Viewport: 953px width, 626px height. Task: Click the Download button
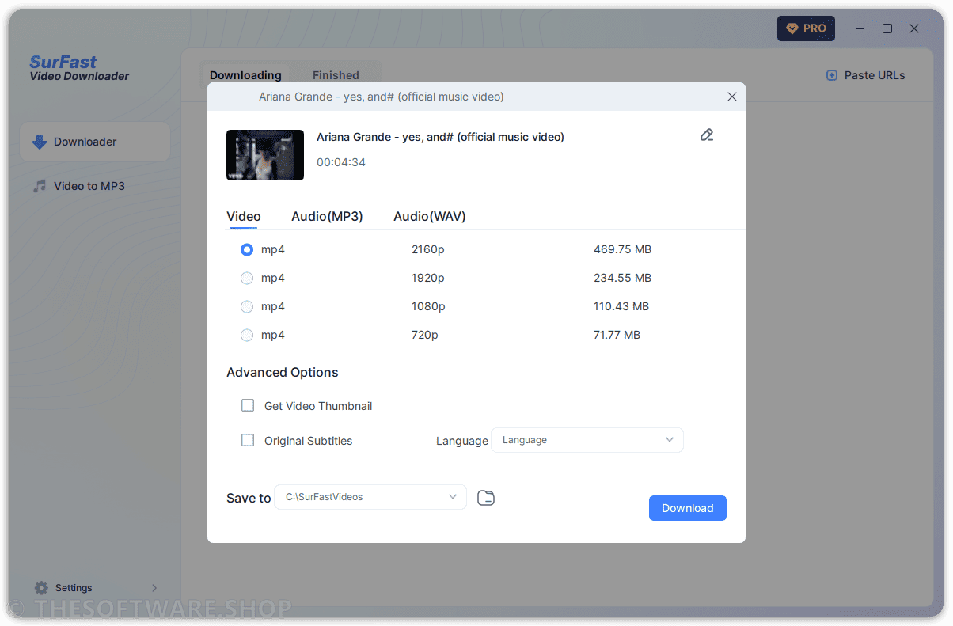pyautogui.click(x=688, y=508)
